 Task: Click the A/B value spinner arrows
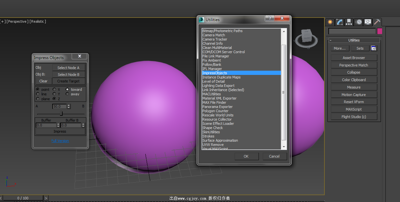[69, 106]
